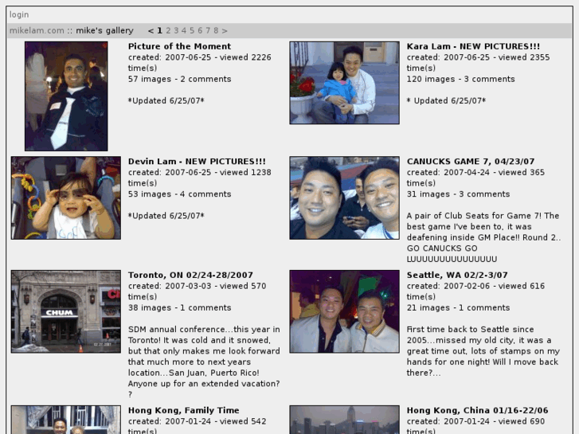The image size is (579, 434).
Task: Open Picture of the Moment thumbnail
Action: pos(66,96)
